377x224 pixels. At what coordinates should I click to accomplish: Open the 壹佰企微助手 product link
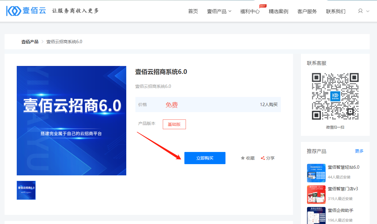coord(340,210)
